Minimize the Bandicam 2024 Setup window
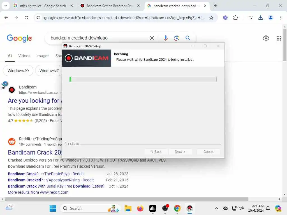Image resolution: width=287 pixels, height=215 pixels. tap(192, 46)
